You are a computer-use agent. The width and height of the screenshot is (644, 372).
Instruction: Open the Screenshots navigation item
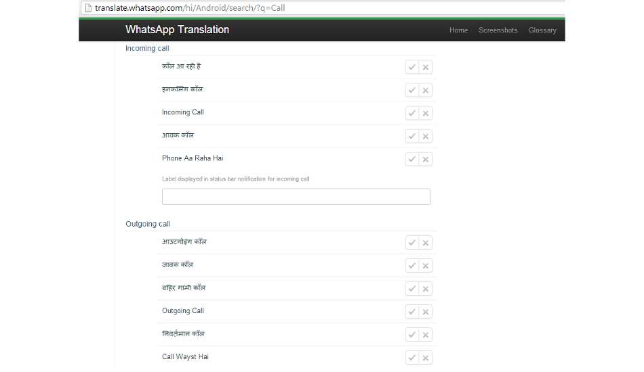tap(498, 30)
